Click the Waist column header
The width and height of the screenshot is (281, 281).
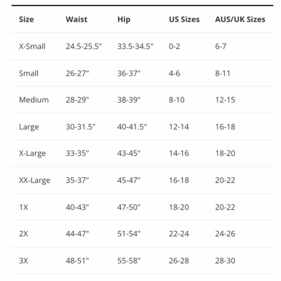pyautogui.click(x=76, y=19)
